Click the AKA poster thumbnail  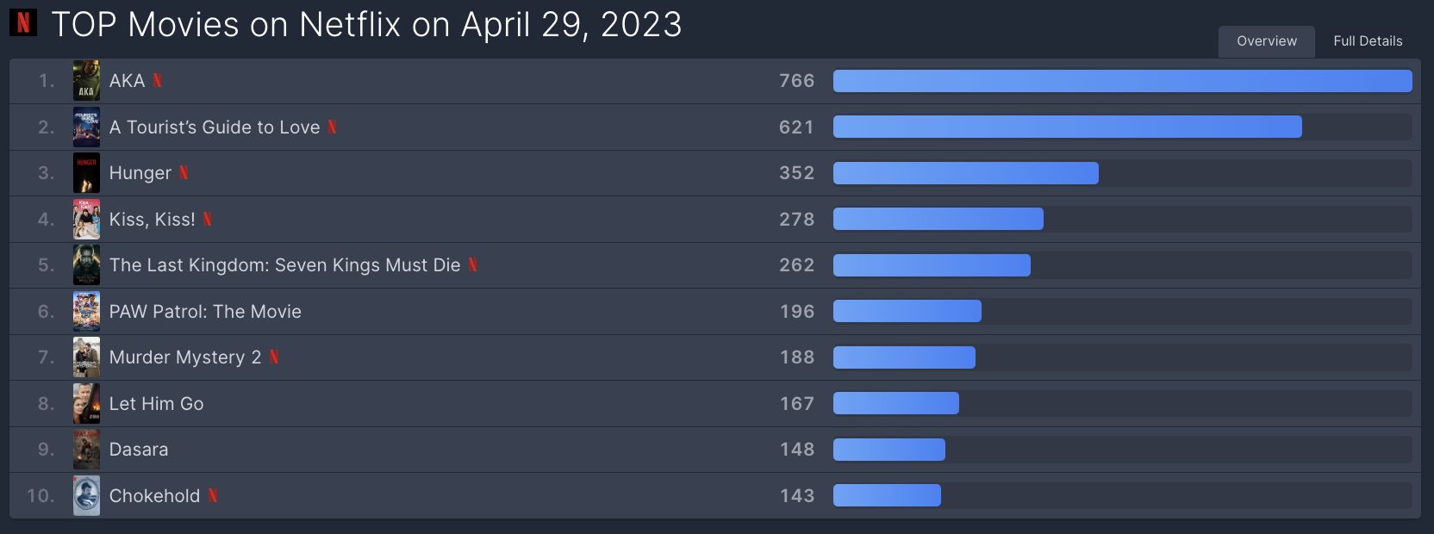click(86, 81)
